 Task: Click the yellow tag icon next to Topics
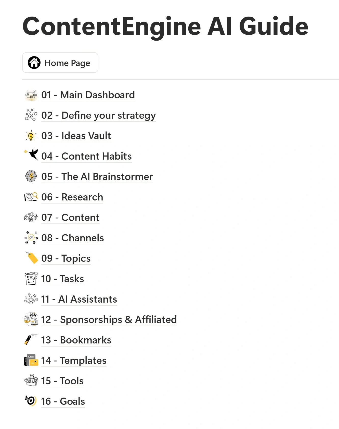pyautogui.click(x=31, y=258)
